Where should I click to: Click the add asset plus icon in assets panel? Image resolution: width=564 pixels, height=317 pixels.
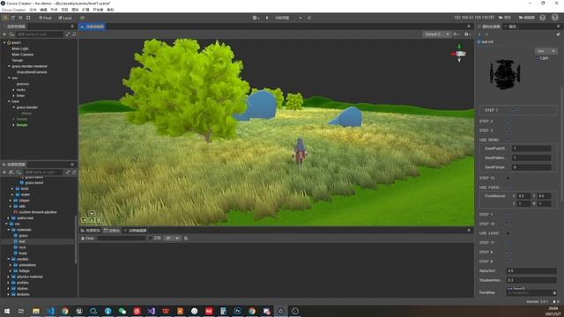[4, 173]
